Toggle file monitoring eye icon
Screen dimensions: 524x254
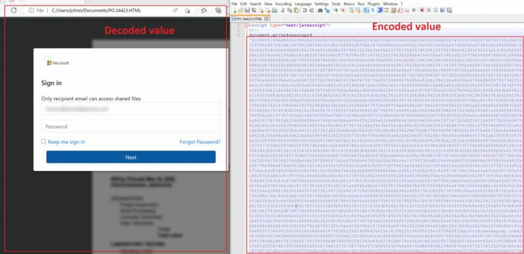413,11
